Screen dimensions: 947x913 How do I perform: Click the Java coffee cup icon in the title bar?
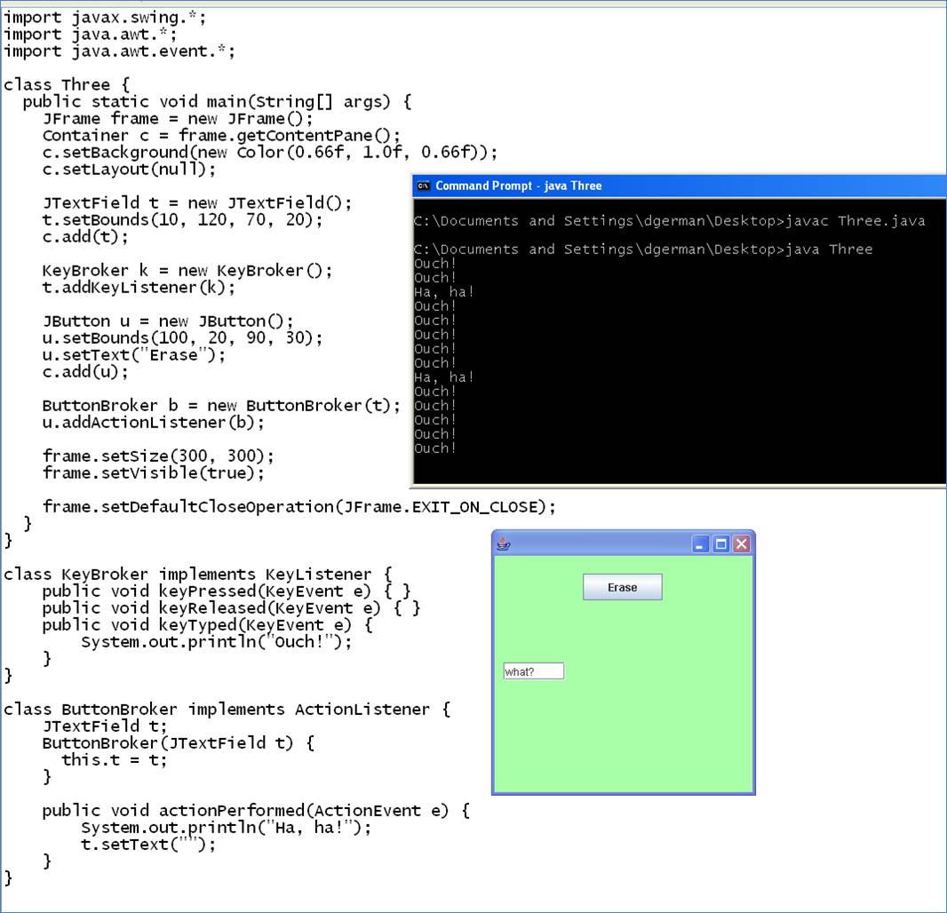504,544
